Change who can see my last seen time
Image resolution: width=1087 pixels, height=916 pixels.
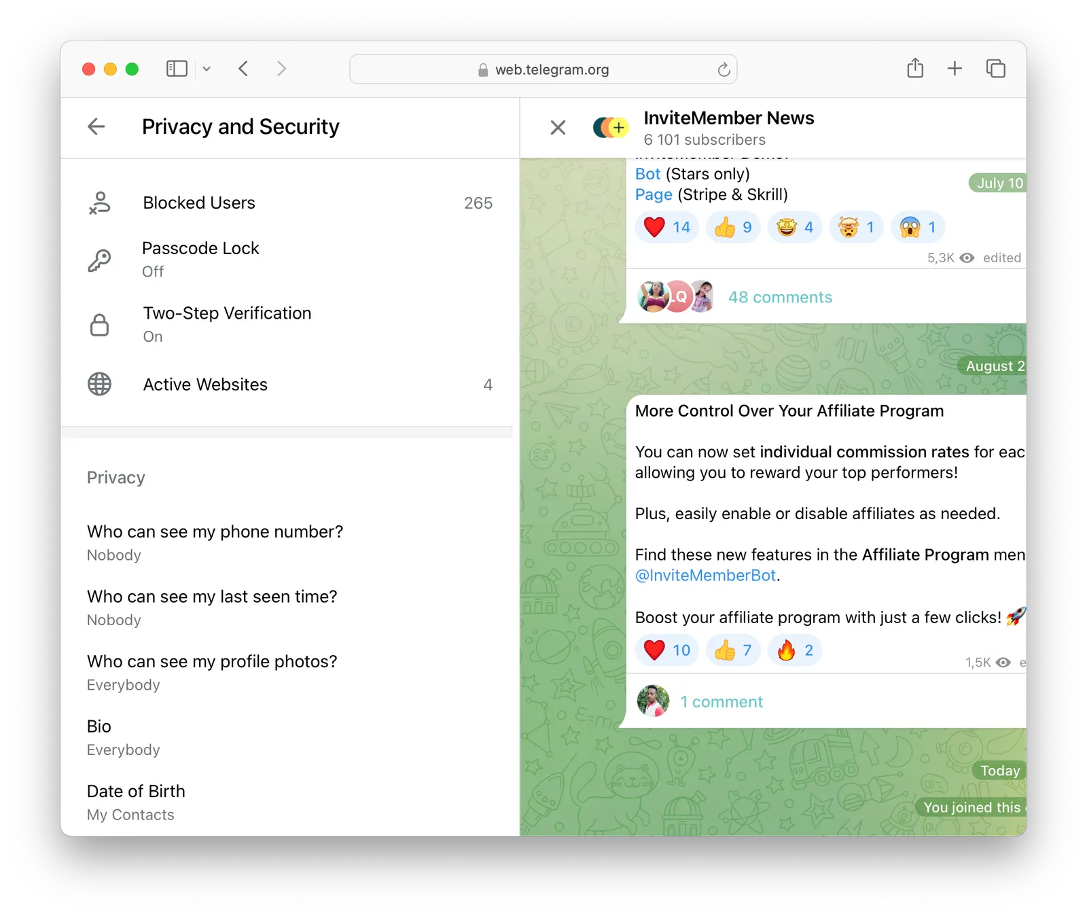pyautogui.click(x=290, y=607)
